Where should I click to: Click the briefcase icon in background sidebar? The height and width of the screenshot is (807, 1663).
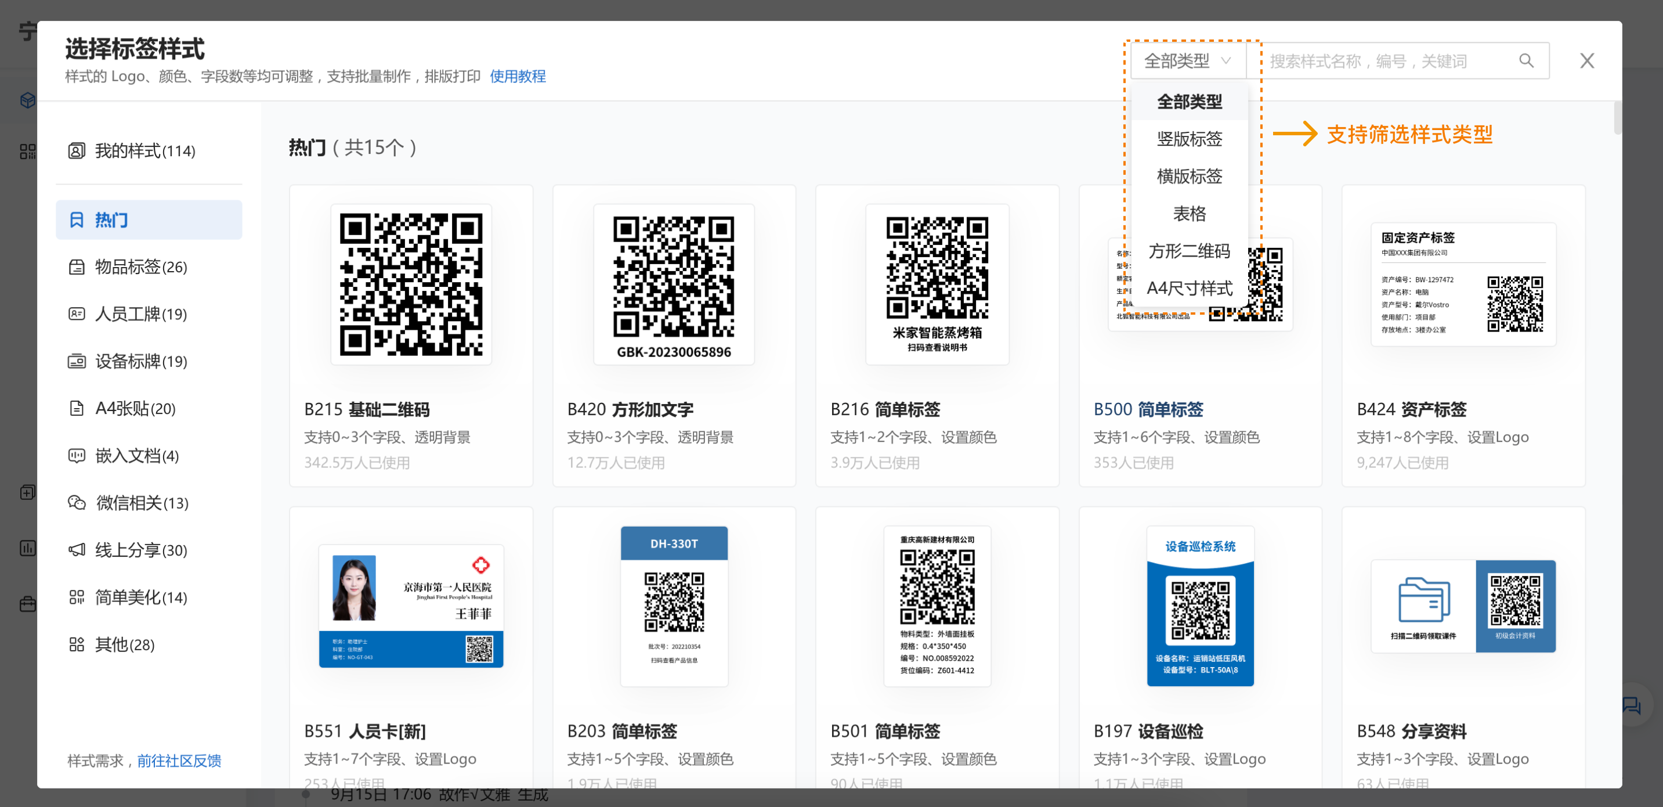tap(27, 604)
